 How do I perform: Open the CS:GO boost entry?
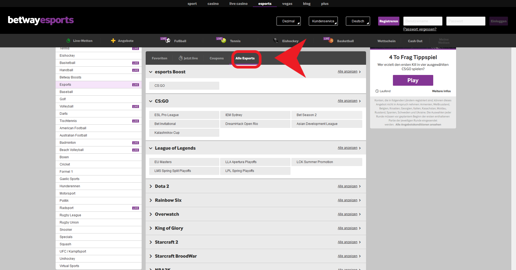pos(184,86)
